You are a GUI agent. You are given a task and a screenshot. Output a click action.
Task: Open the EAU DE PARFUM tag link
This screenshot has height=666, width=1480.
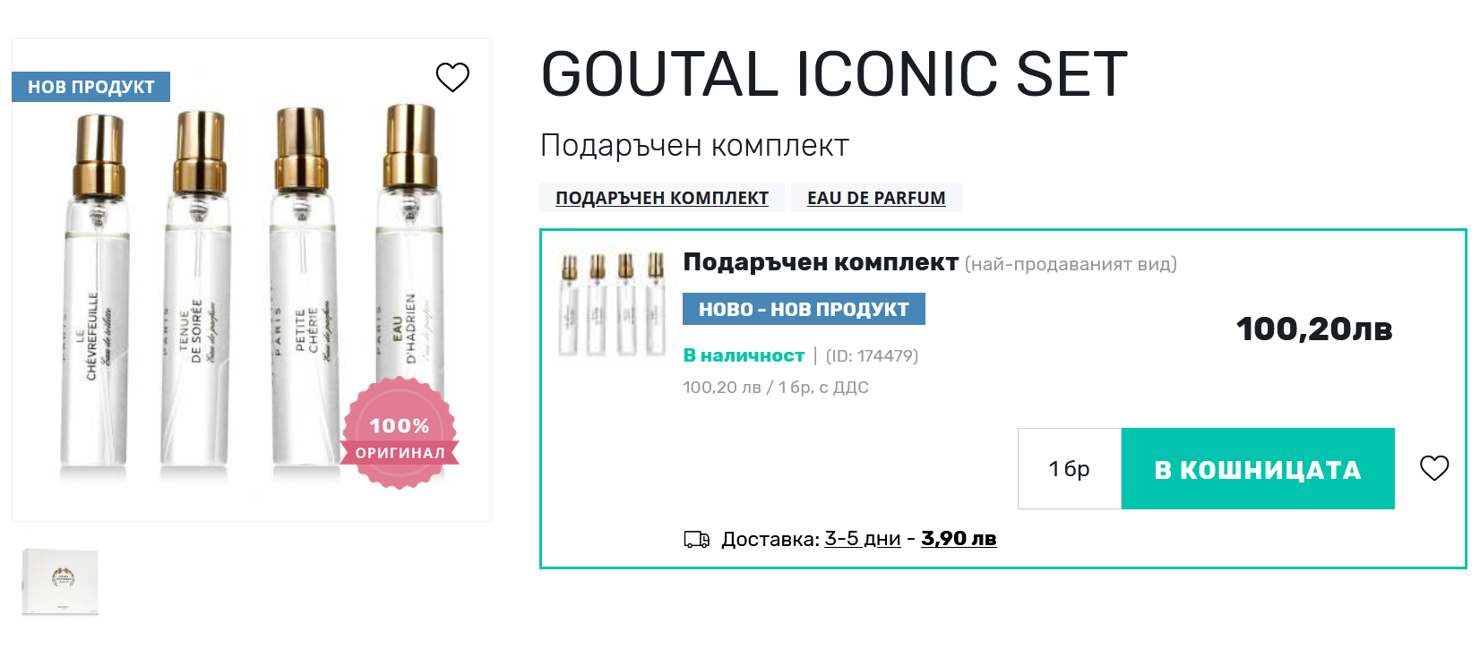pos(876,198)
